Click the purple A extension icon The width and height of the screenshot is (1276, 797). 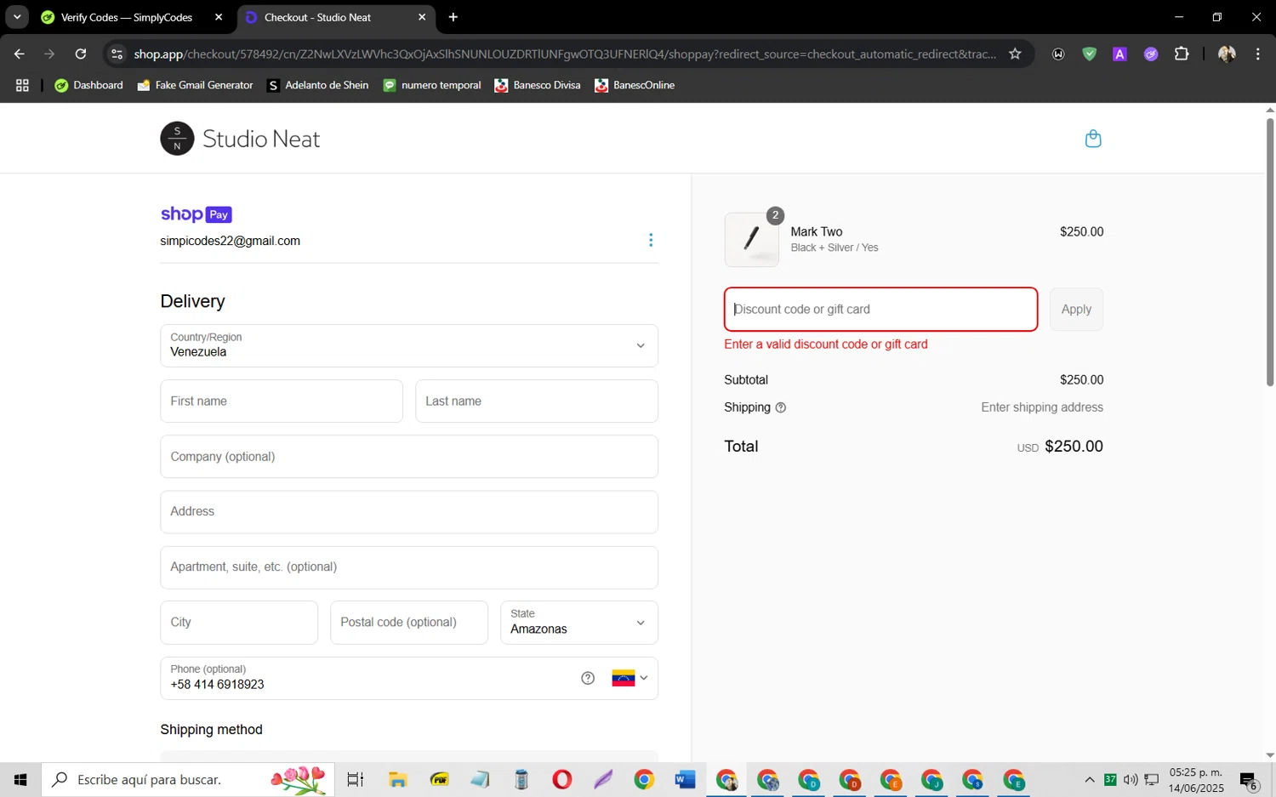(x=1119, y=54)
